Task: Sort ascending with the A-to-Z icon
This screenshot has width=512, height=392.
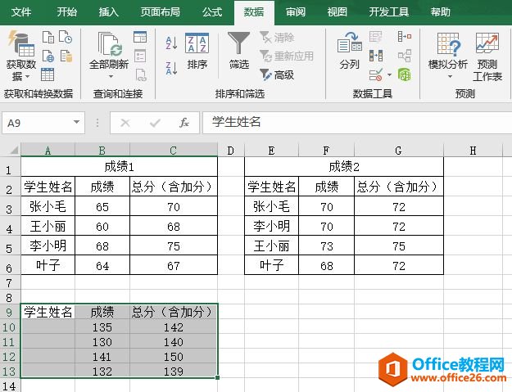Action: 171,43
